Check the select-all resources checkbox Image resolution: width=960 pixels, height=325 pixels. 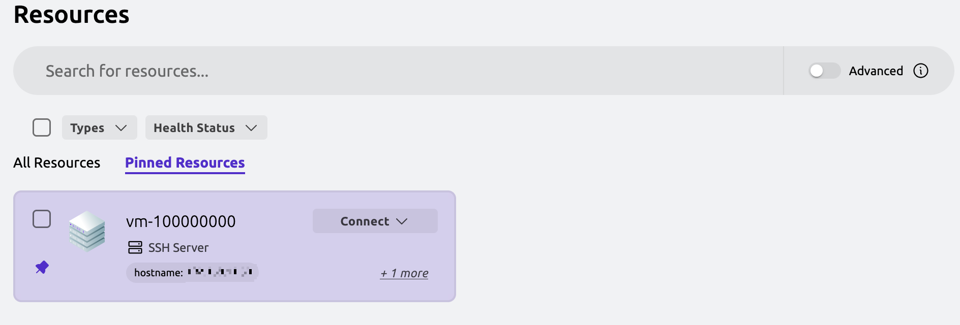pyautogui.click(x=42, y=127)
